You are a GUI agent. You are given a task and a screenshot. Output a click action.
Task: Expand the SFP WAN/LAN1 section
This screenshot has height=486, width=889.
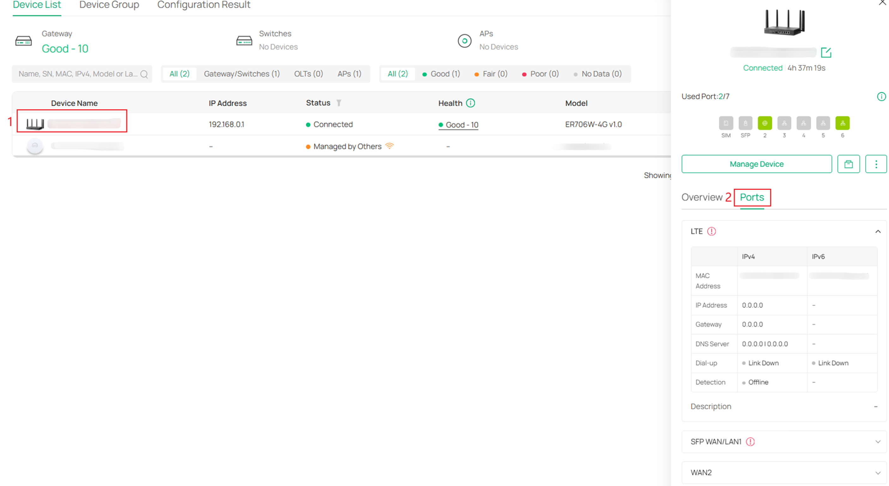[x=878, y=442]
